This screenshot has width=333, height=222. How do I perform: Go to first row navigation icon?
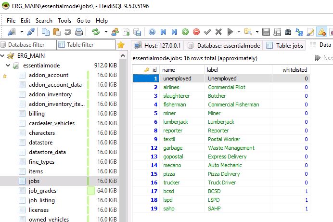[x=163, y=32]
